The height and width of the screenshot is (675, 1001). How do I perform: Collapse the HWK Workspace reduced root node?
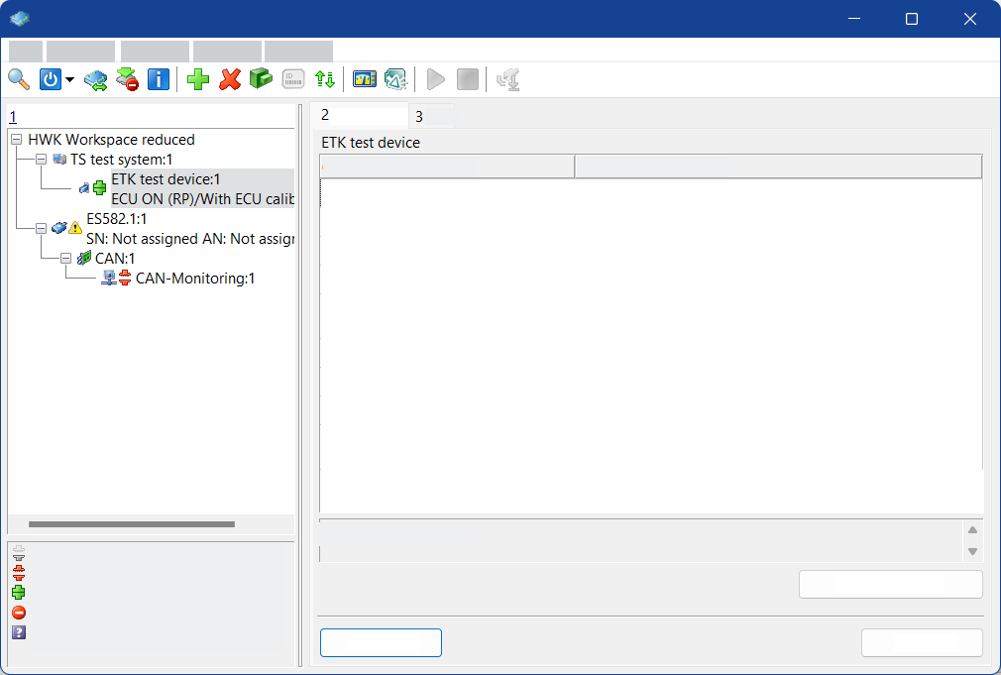point(16,140)
